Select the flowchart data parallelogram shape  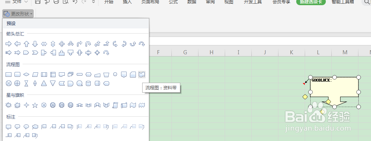coord(35,75)
